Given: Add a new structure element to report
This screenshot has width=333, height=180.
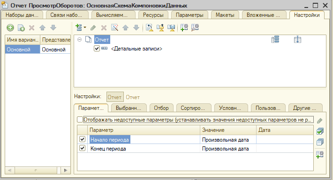Looking at the screenshot, I should tap(79, 27).
